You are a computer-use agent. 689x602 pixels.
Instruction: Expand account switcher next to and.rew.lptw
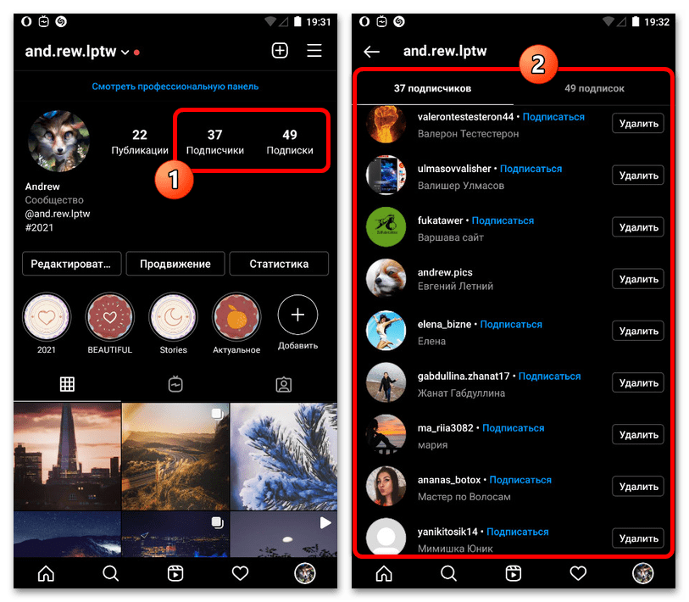[x=125, y=53]
